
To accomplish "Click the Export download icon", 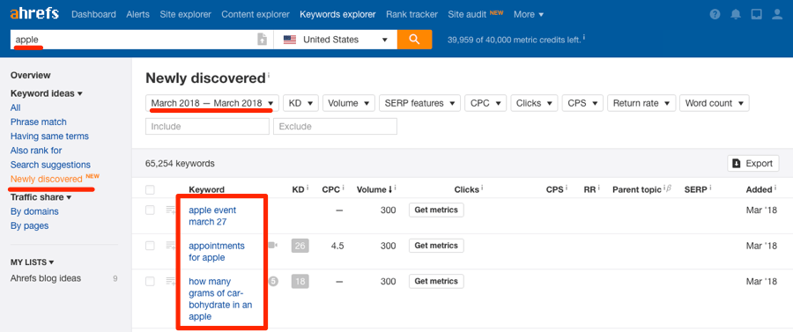I will (737, 163).
